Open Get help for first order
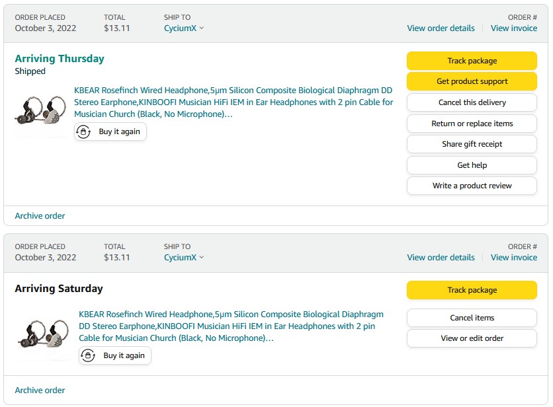This screenshot has height=407, width=553. click(472, 165)
